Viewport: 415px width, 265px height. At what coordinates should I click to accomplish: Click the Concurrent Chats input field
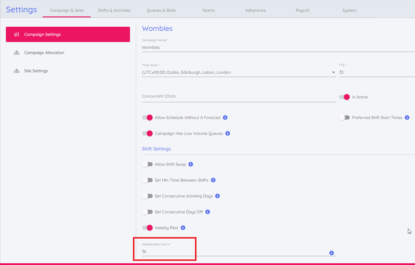pyautogui.click(x=239, y=96)
